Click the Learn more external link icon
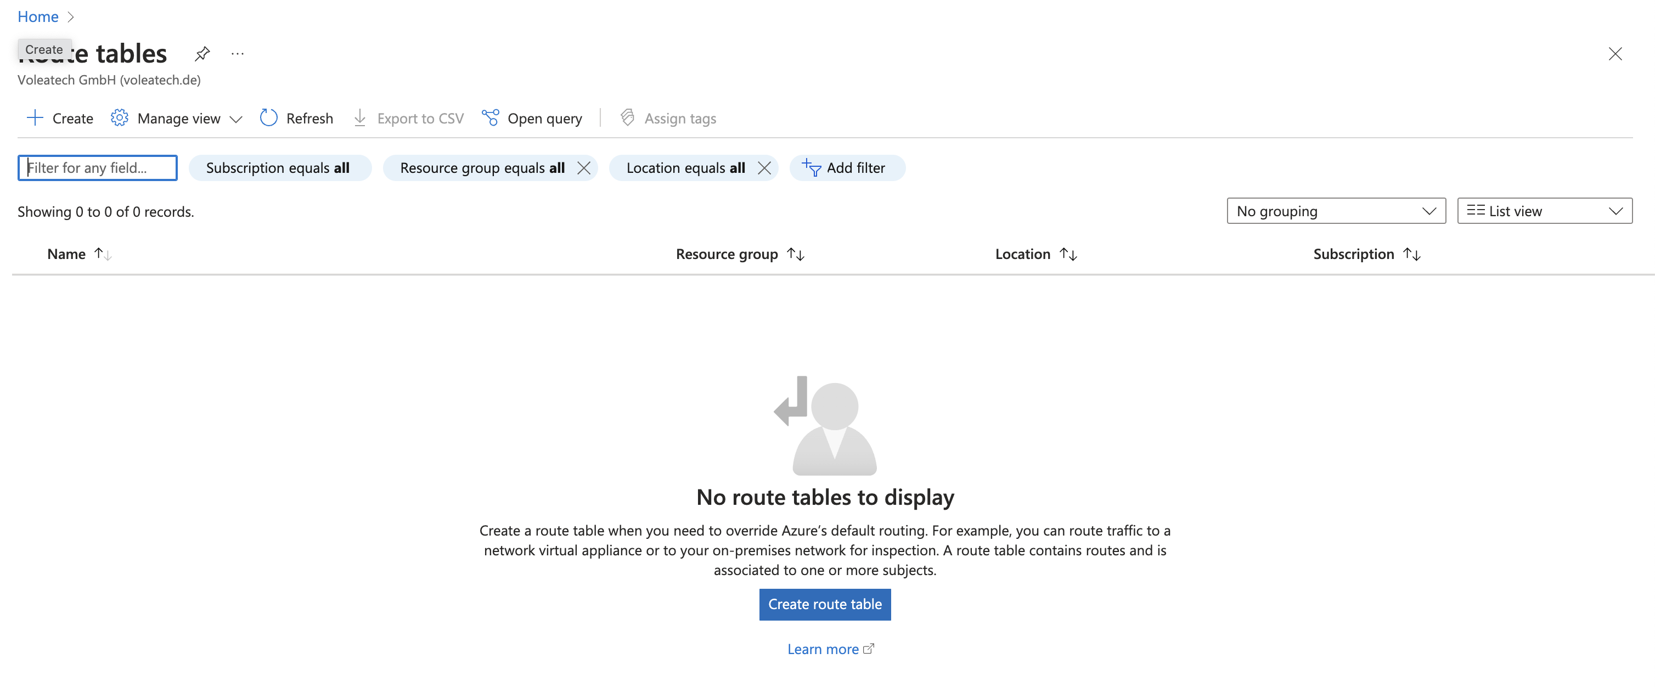The image size is (1655, 687). 869,649
